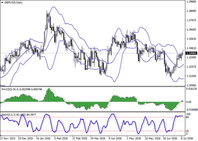
Task: Click the 9 Apr 2026 date label
Action: 115,138
